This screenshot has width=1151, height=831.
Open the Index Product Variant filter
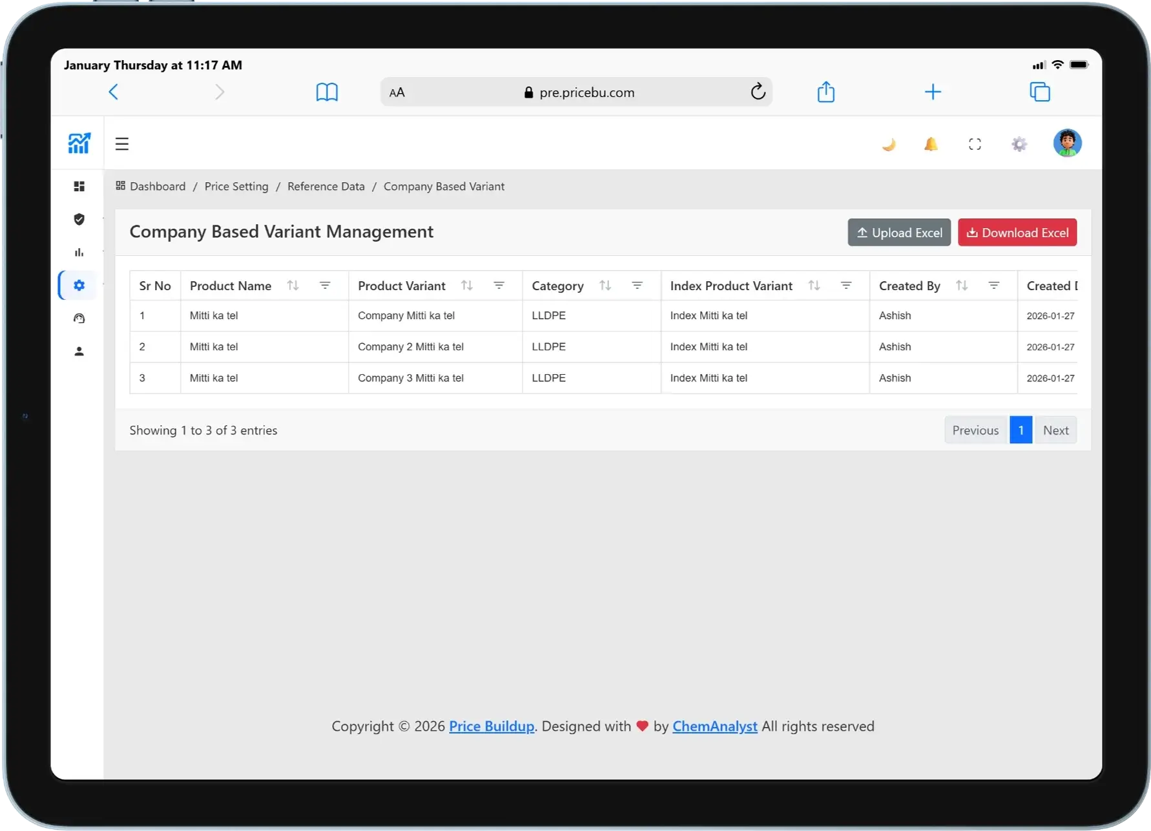click(x=847, y=285)
